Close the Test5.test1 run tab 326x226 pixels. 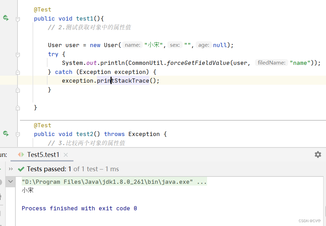[x=66, y=155]
